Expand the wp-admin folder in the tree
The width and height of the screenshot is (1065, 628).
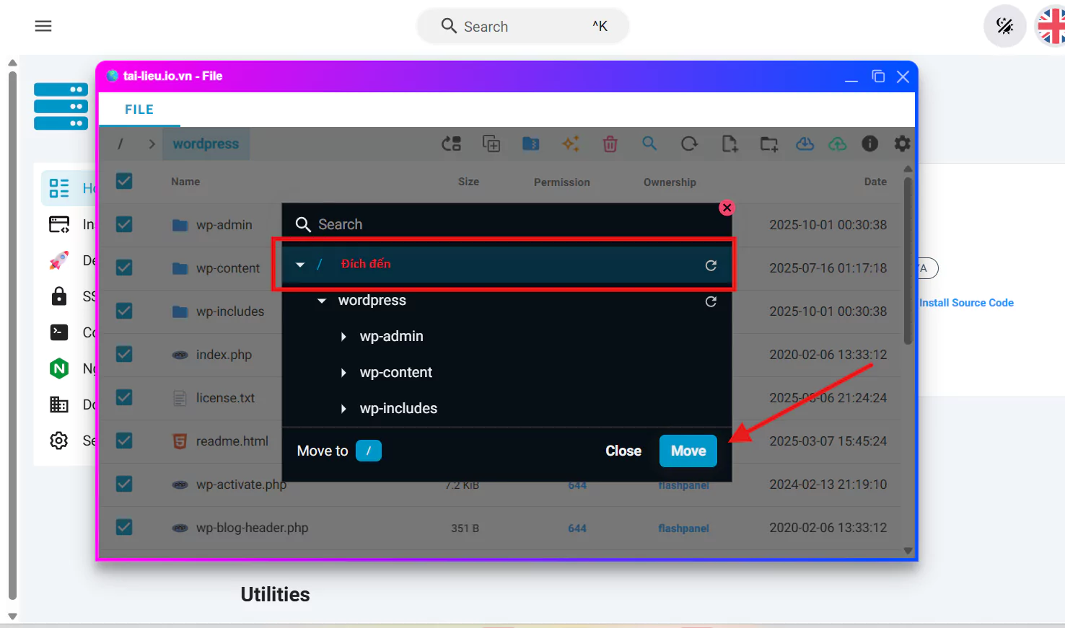point(343,337)
